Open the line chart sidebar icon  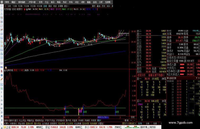pyautogui.click(x=2, y=26)
